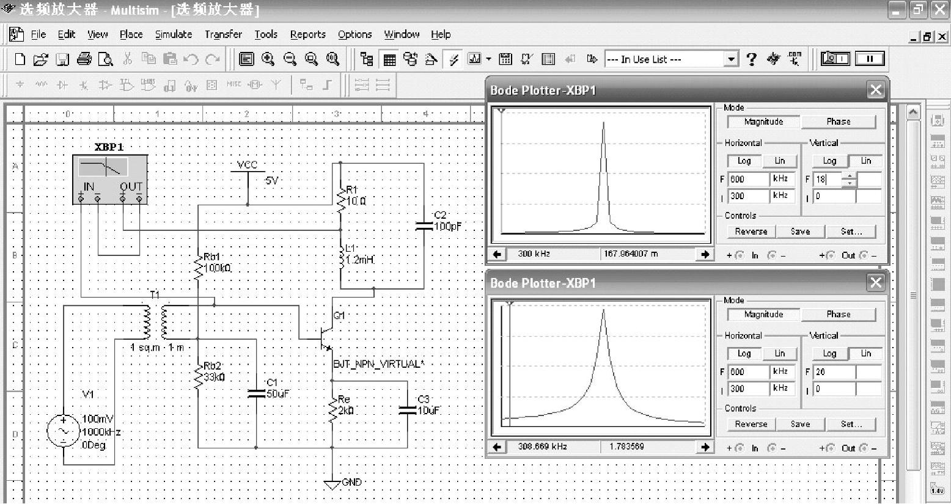Open the Grapher icon dropdown arrow

488,59
